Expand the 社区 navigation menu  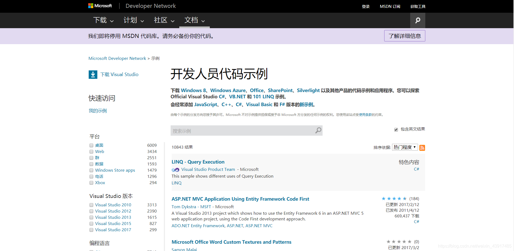click(x=164, y=20)
